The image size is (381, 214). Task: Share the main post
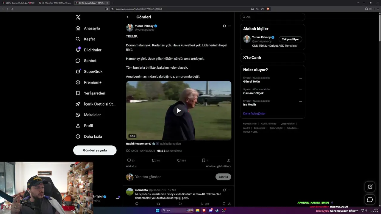click(229, 160)
